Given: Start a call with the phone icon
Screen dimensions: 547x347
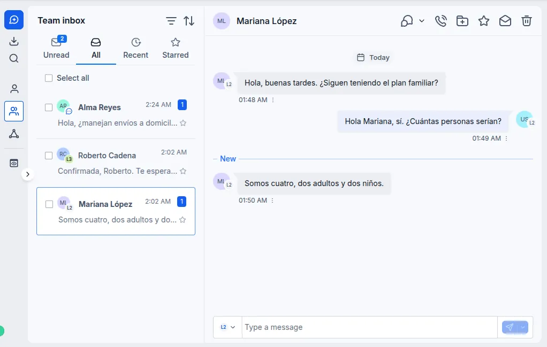Looking at the screenshot, I should [441, 21].
